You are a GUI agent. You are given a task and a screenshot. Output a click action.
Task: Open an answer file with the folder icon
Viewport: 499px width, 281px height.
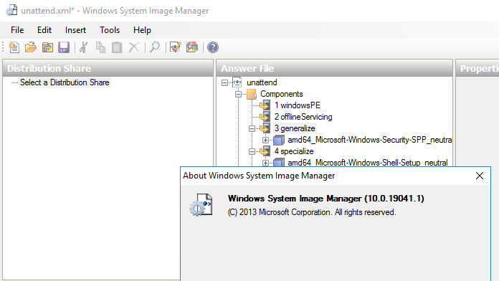(x=31, y=47)
